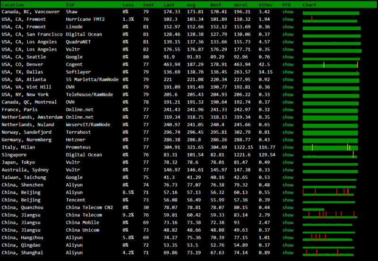The image size is (378, 261).
Task: Open MTR show link for China, Shanghai Aliyun
Action: [288, 252]
